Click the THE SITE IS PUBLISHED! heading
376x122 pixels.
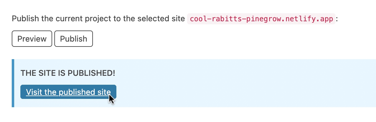[x=68, y=73]
